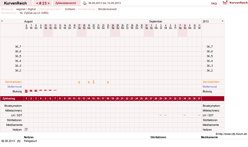Viewport: 248px width, 147px height.
Task: Click the negative LH/SST mark on cycle day 29
Action: coord(161,115)
